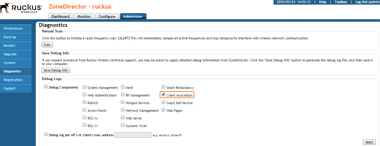Enable Web Authentication debug checkbox

(x=84, y=95)
